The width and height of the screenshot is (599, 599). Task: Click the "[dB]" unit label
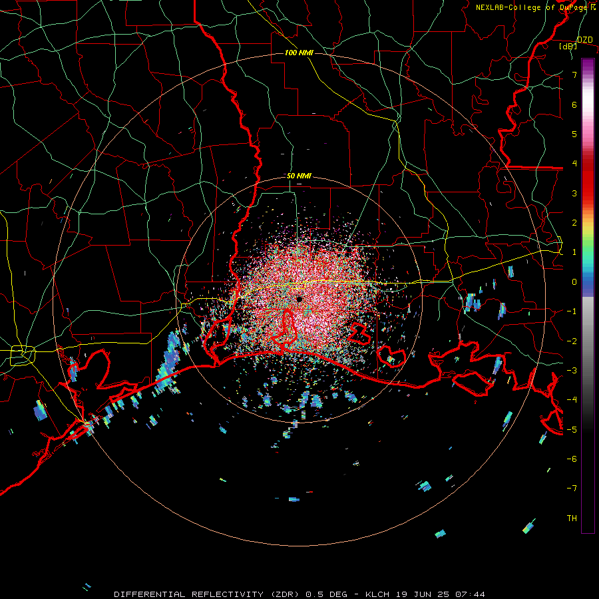click(x=568, y=46)
